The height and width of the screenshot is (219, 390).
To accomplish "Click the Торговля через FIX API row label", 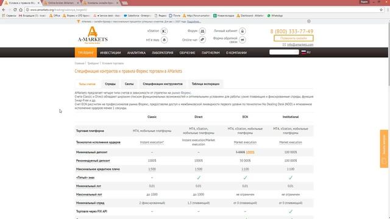I will (91, 211).
